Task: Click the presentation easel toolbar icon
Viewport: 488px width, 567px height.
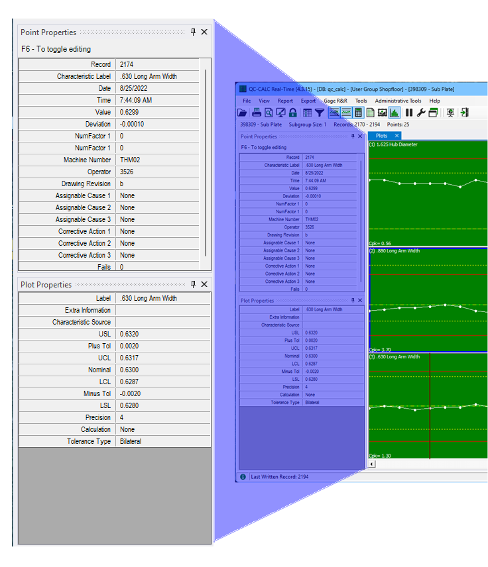Action: [450, 113]
